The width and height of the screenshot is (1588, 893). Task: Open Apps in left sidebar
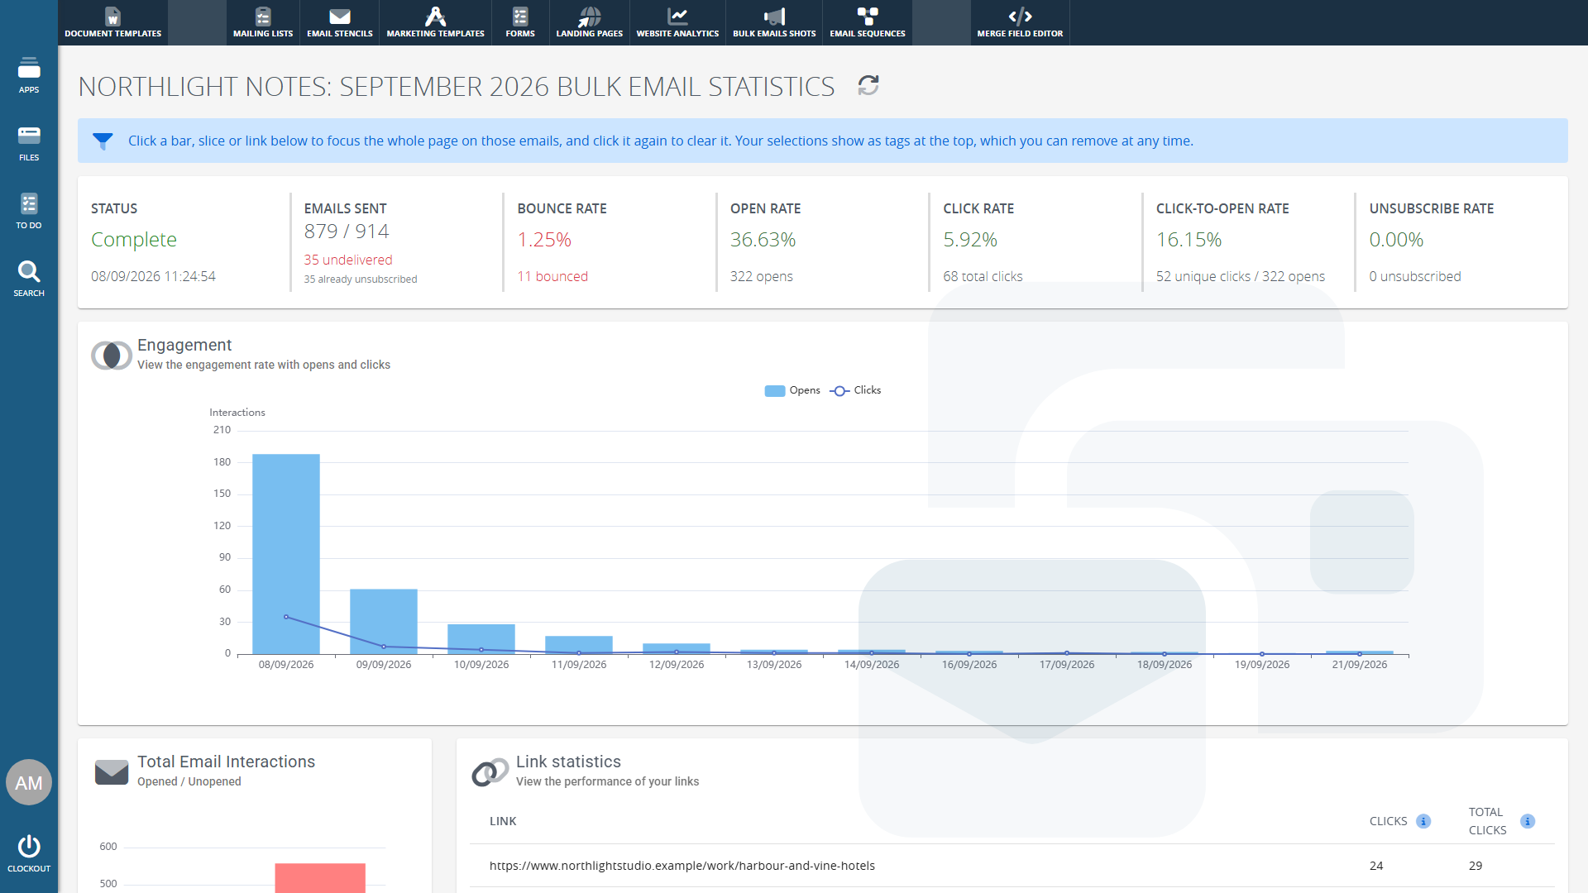29,75
